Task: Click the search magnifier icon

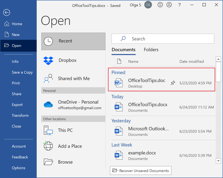Action: [123, 38]
